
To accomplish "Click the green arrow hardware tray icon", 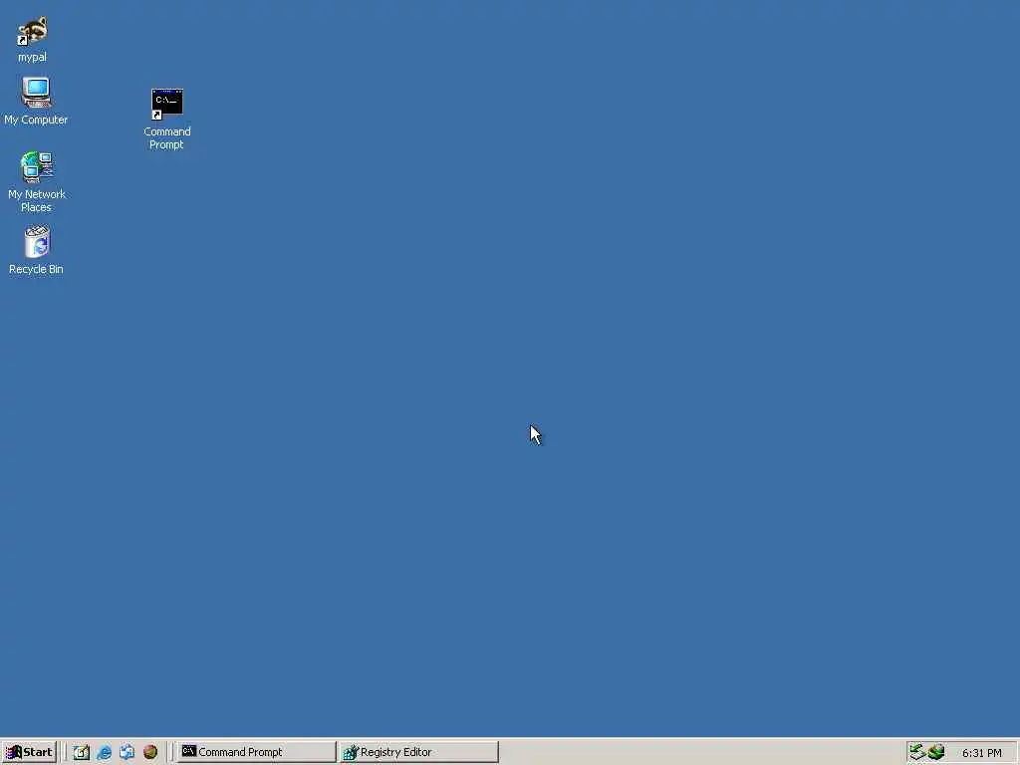I will (x=917, y=752).
